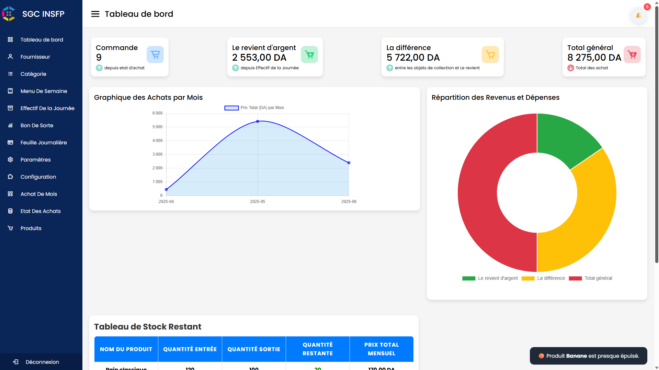Click the Quantité Restante column header

(x=317, y=349)
